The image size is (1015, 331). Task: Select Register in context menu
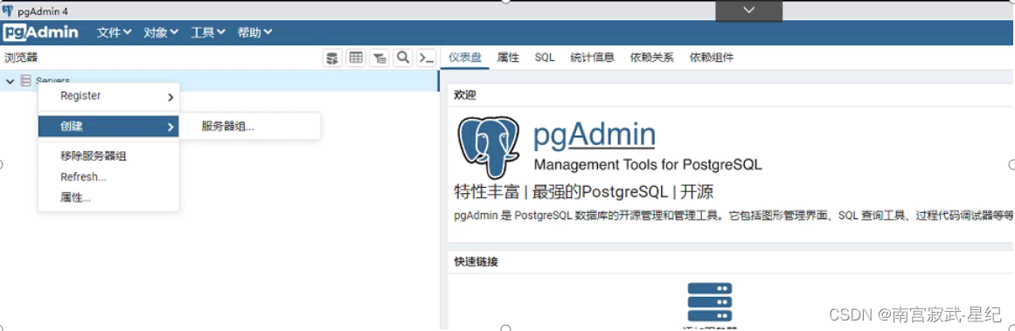[x=108, y=96]
